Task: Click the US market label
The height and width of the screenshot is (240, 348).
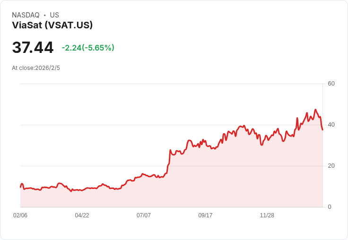Action: tap(54, 15)
